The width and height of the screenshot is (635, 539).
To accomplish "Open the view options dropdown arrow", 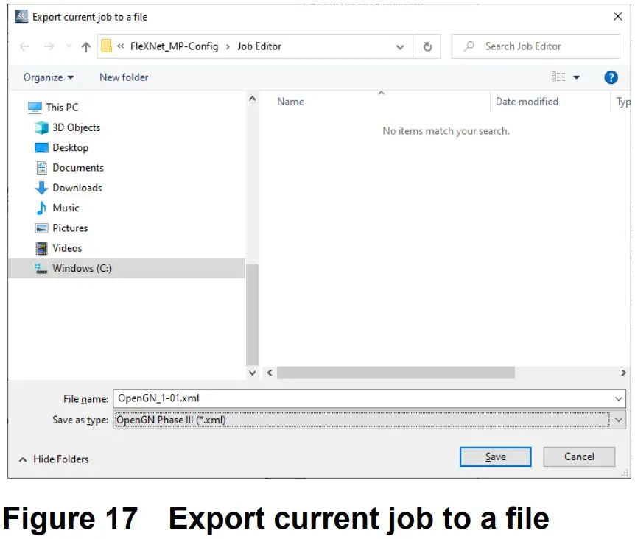I will tap(576, 77).
